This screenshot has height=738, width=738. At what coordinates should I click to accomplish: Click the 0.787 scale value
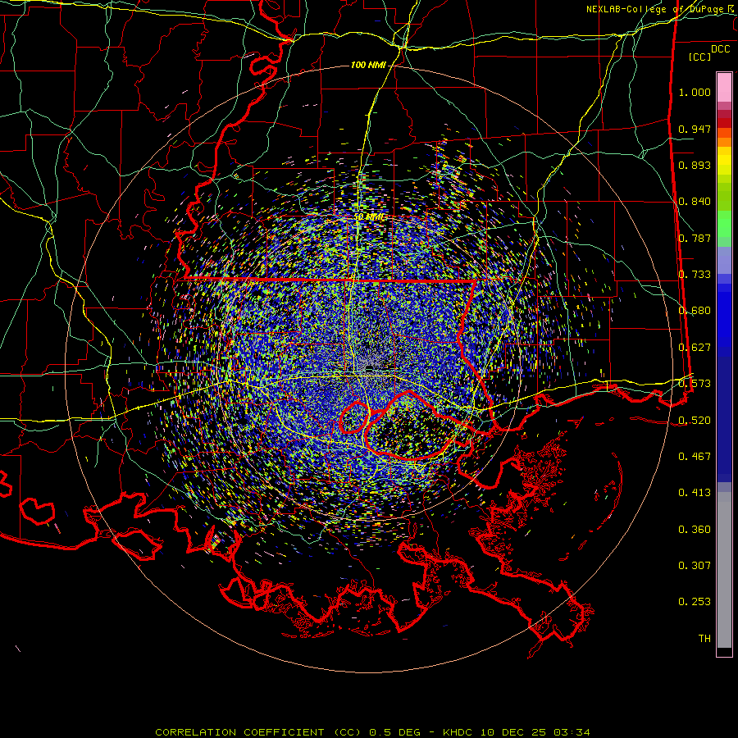coord(695,238)
